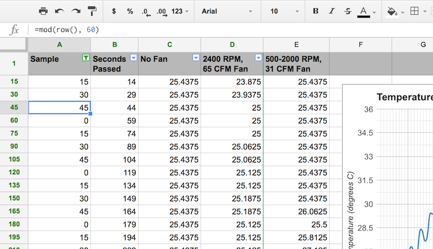Screen dimensions: 433x249
Task: Click cell with value 26.0625
Action: pyautogui.click(x=296, y=211)
